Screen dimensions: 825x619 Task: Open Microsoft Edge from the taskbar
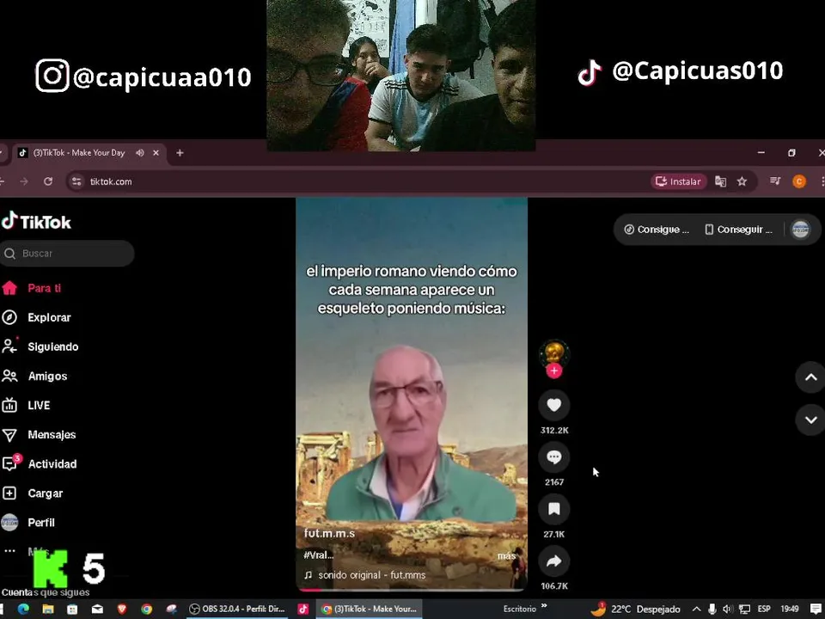[23, 609]
